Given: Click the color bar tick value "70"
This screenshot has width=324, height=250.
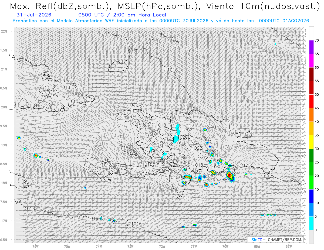Looking at the screenshot, I should pyautogui.click(x=317, y=40).
